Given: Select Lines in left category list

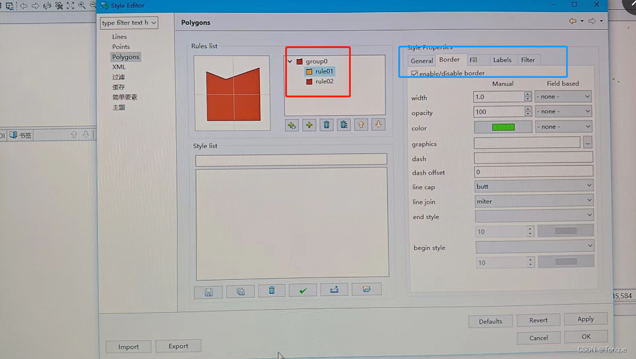Looking at the screenshot, I should click(119, 37).
